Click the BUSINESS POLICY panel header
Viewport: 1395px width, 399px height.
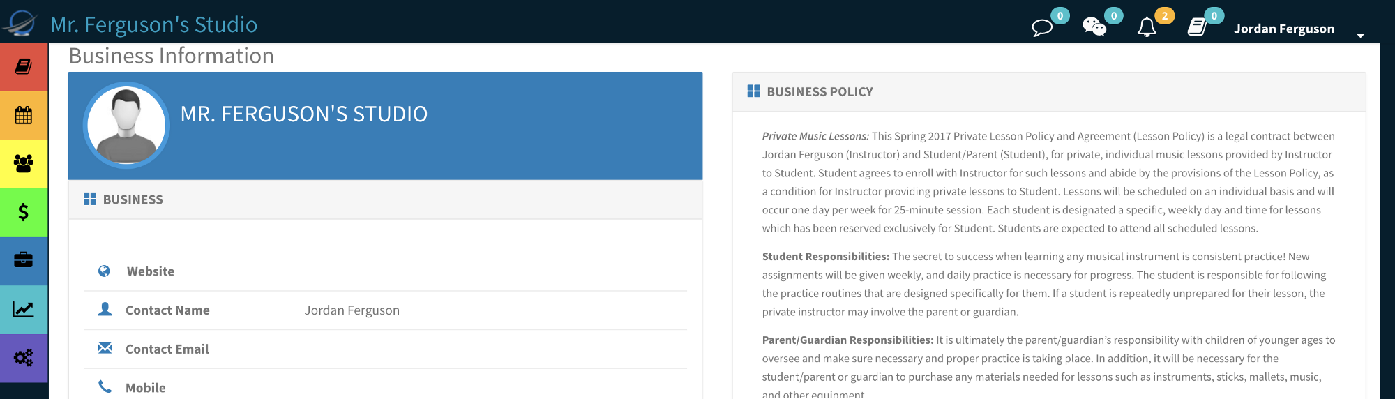tap(1048, 92)
